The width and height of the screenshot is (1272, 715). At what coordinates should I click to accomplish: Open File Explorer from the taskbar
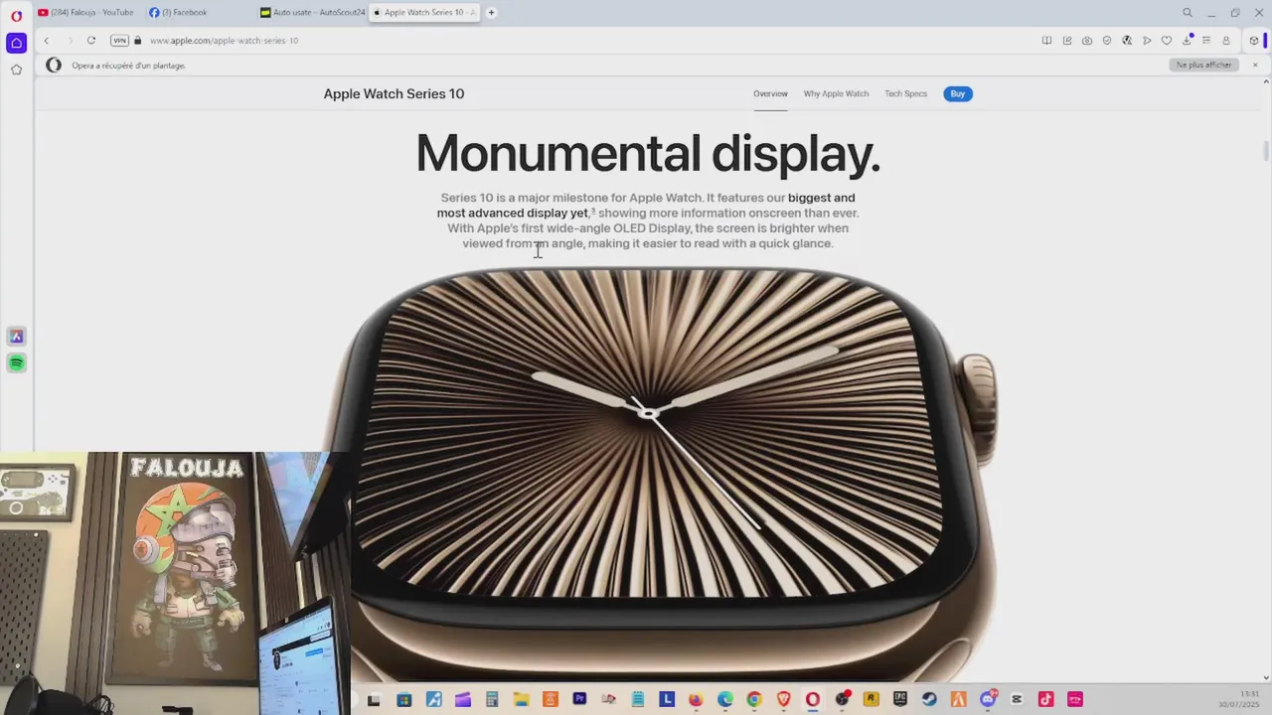pyautogui.click(x=522, y=699)
